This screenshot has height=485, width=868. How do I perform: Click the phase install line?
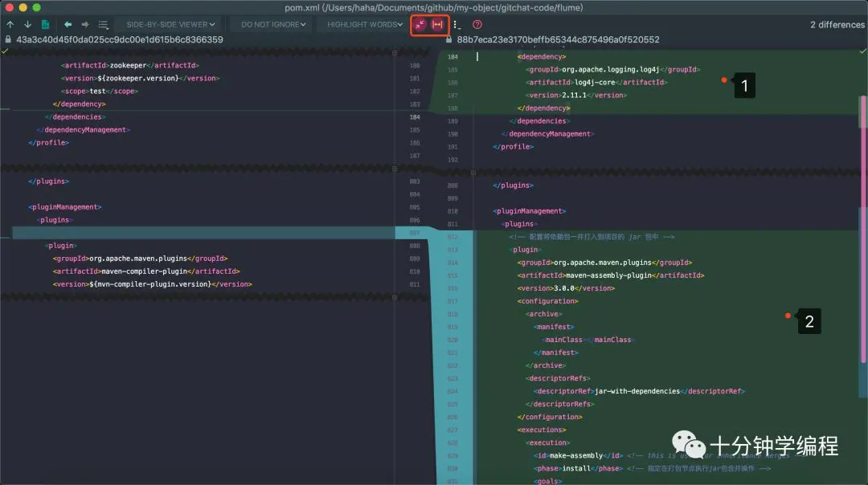(578, 468)
